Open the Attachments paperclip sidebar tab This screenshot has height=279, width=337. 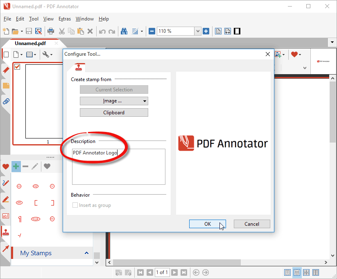coord(6,101)
